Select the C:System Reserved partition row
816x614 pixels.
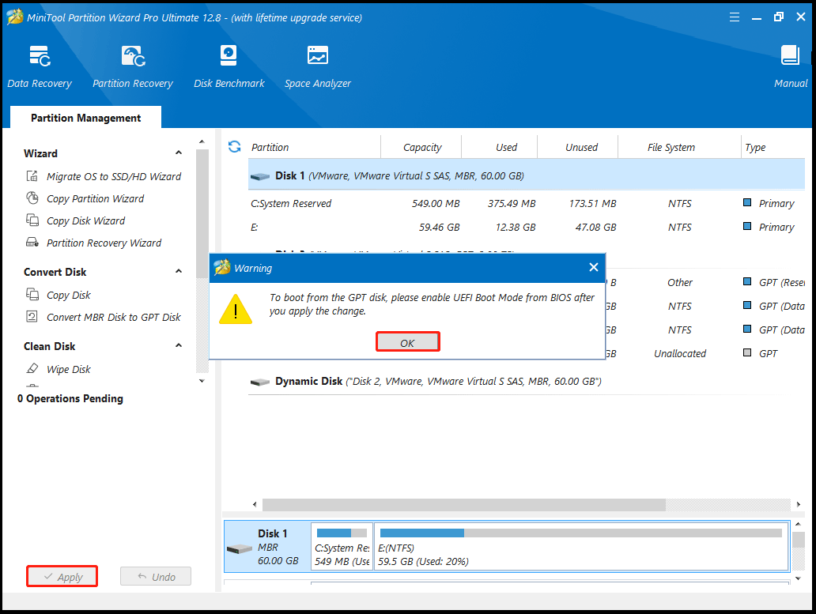tap(526, 203)
